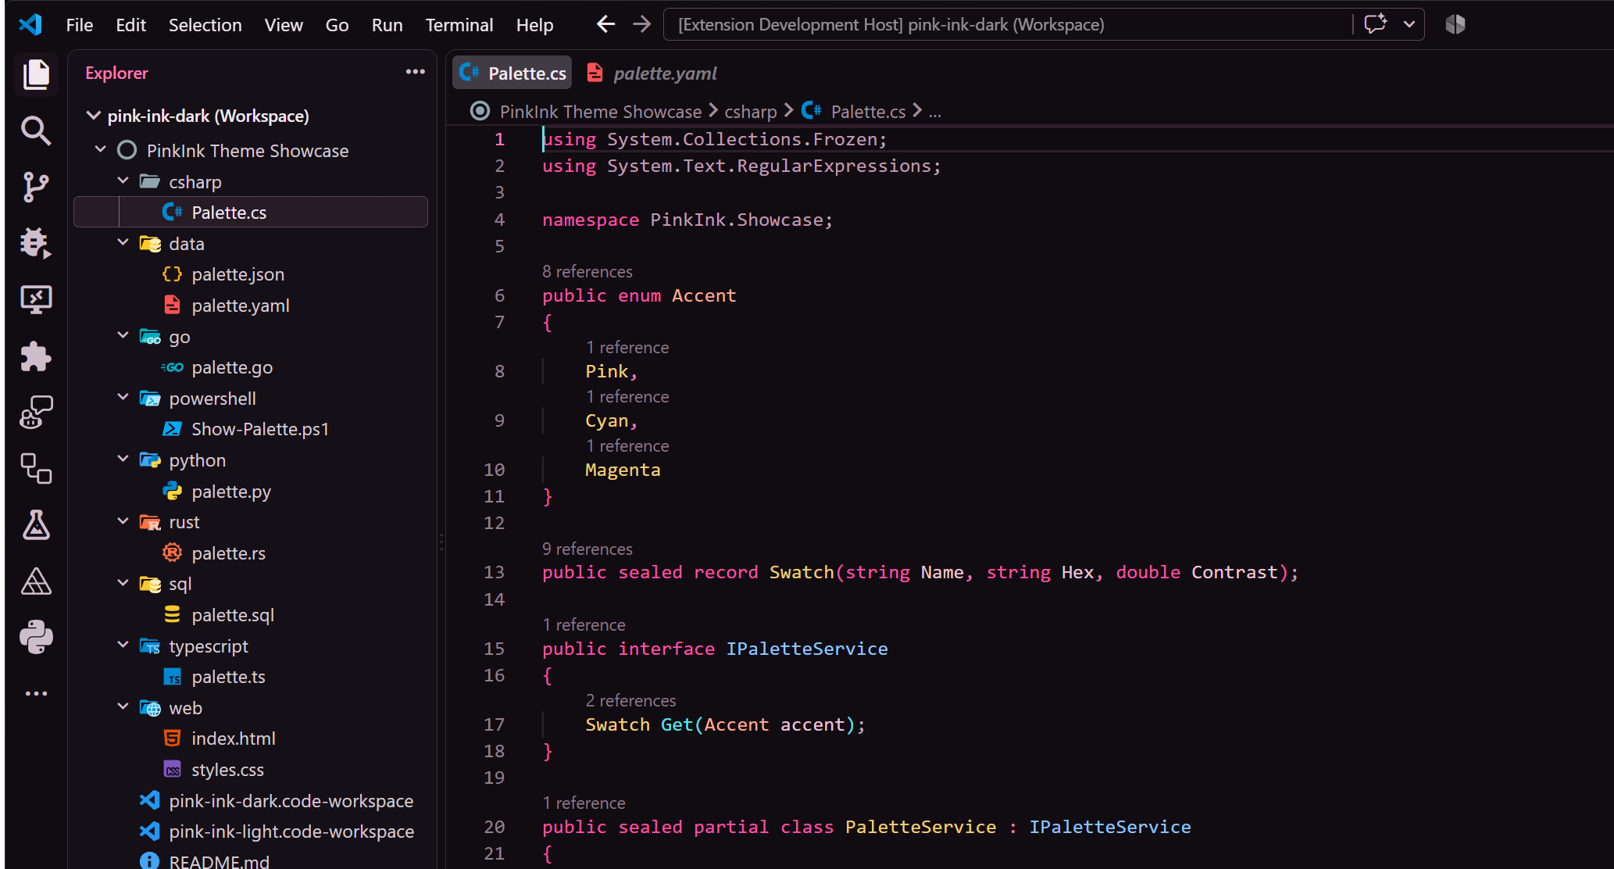Open the triangle-shaped activity bar icon

(36, 581)
